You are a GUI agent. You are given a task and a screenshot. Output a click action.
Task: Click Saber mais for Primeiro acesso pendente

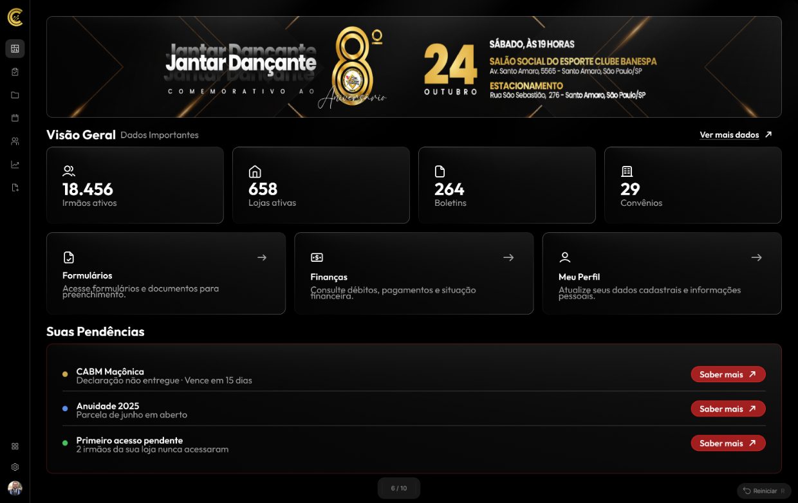click(728, 443)
